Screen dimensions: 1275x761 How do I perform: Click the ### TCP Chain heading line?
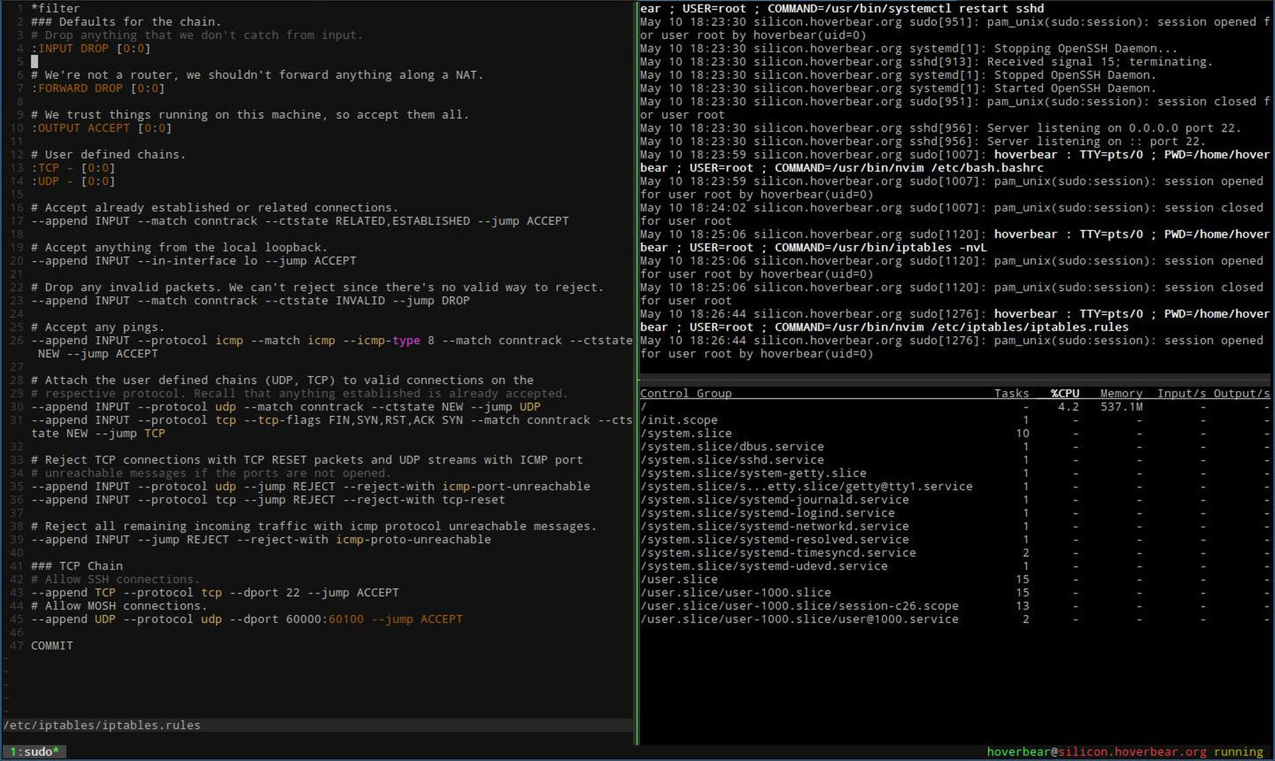pyautogui.click(x=76, y=566)
